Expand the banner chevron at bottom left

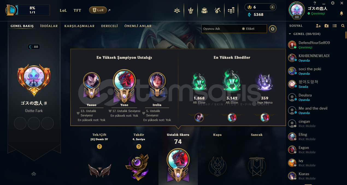(34, 174)
